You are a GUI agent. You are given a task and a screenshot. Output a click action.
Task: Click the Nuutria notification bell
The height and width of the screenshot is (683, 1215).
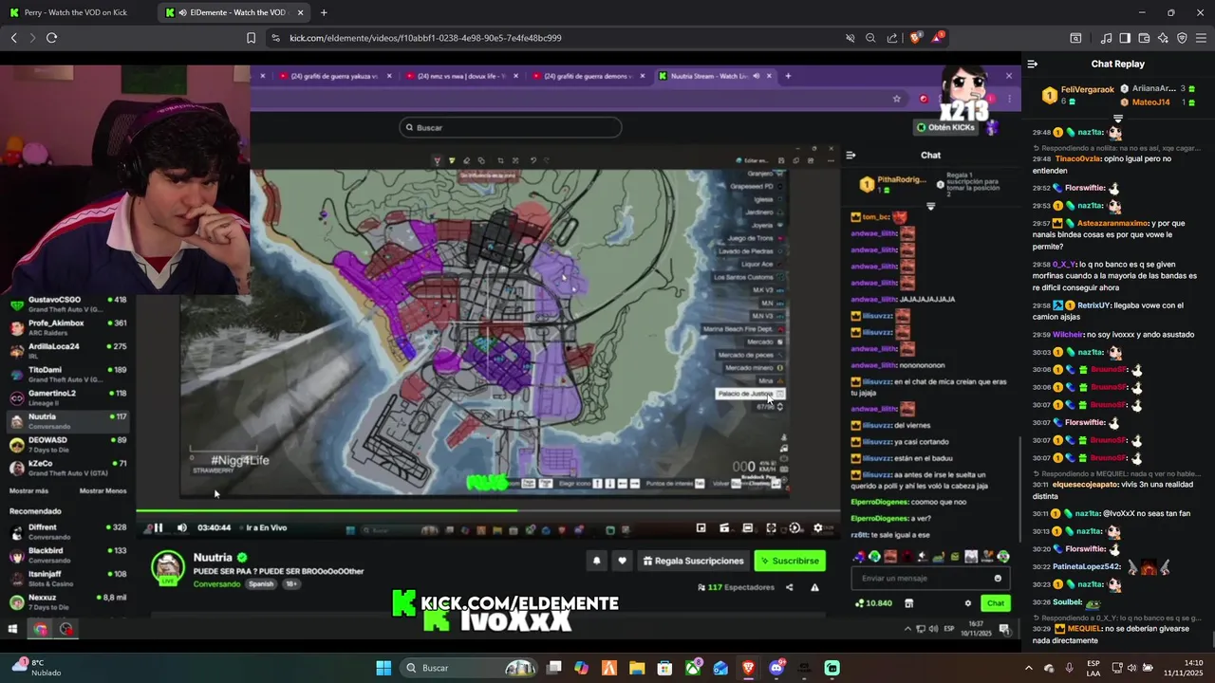[x=596, y=561]
